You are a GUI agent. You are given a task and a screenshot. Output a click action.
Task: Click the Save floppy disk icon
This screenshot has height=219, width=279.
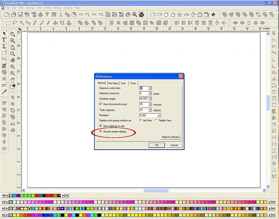click(x=20, y=15)
